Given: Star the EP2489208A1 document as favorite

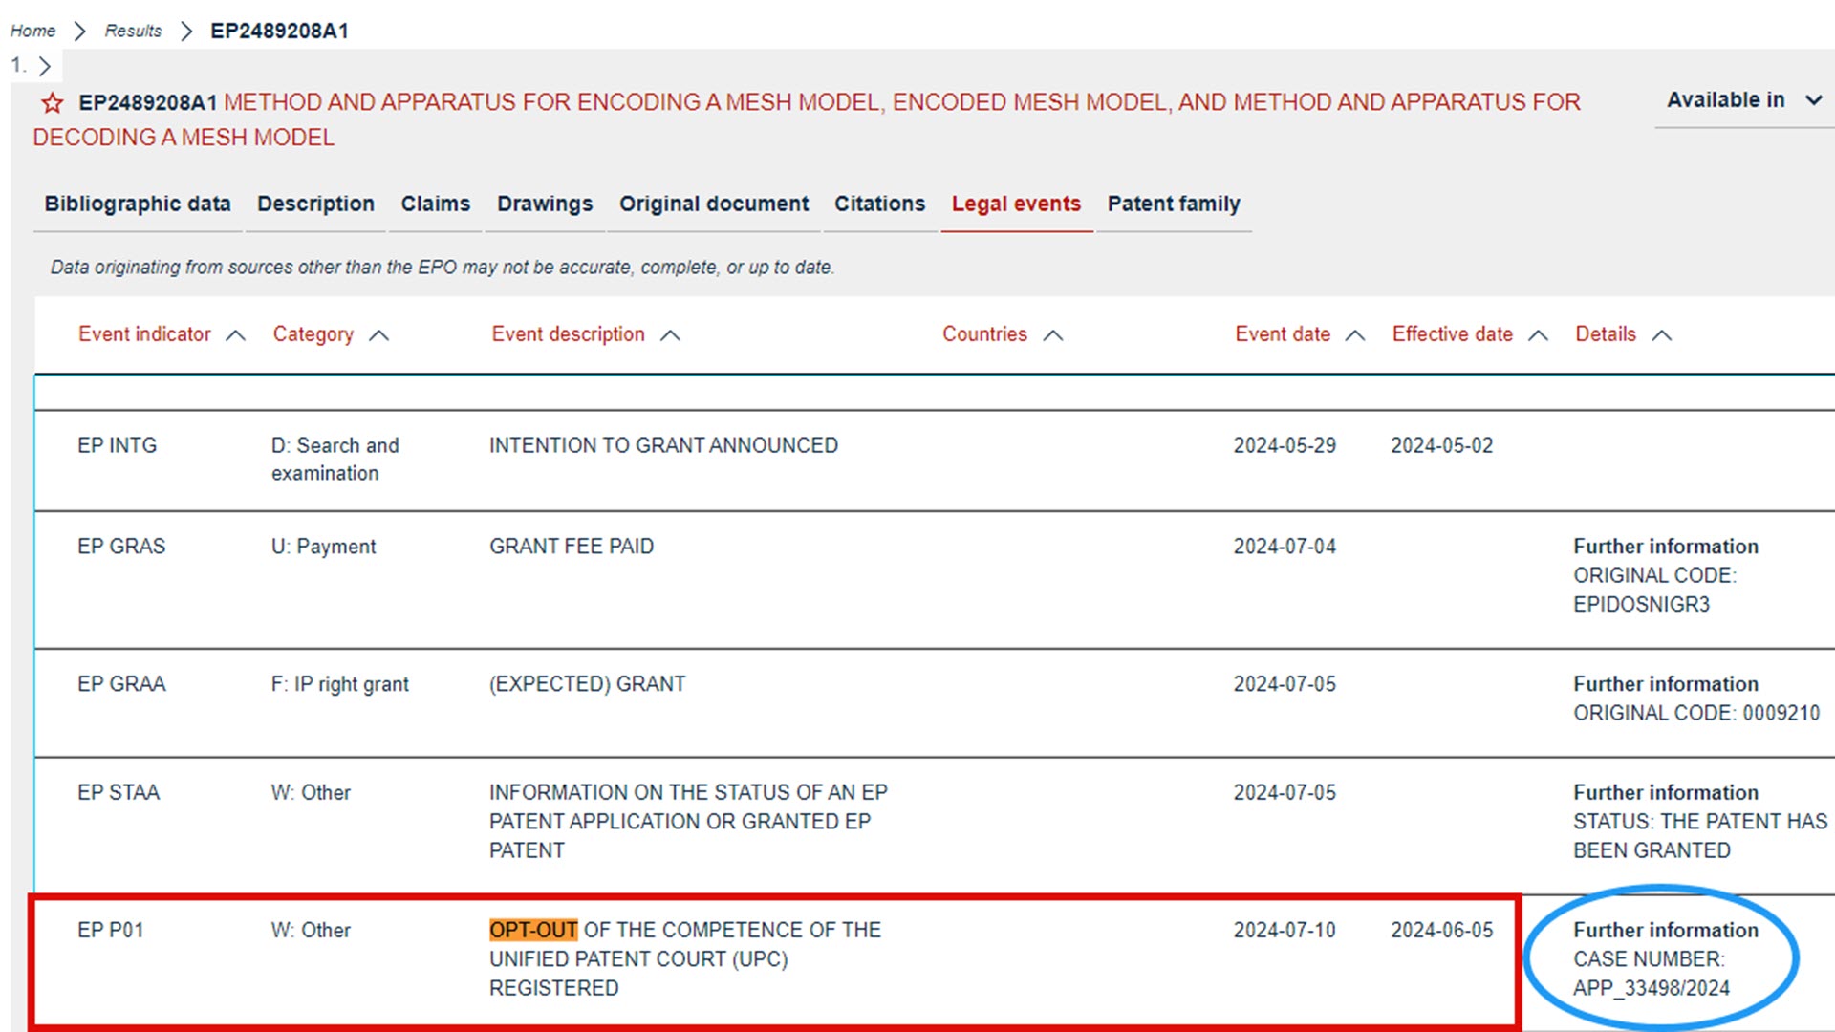Looking at the screenshot, I should pyautogui.click(x=52, y=103).
